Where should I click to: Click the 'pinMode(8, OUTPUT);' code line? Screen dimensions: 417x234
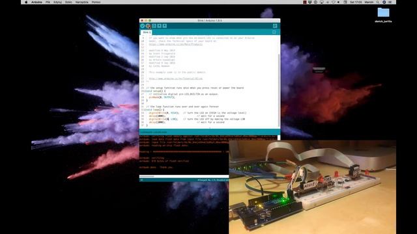(x=162, y=97)
